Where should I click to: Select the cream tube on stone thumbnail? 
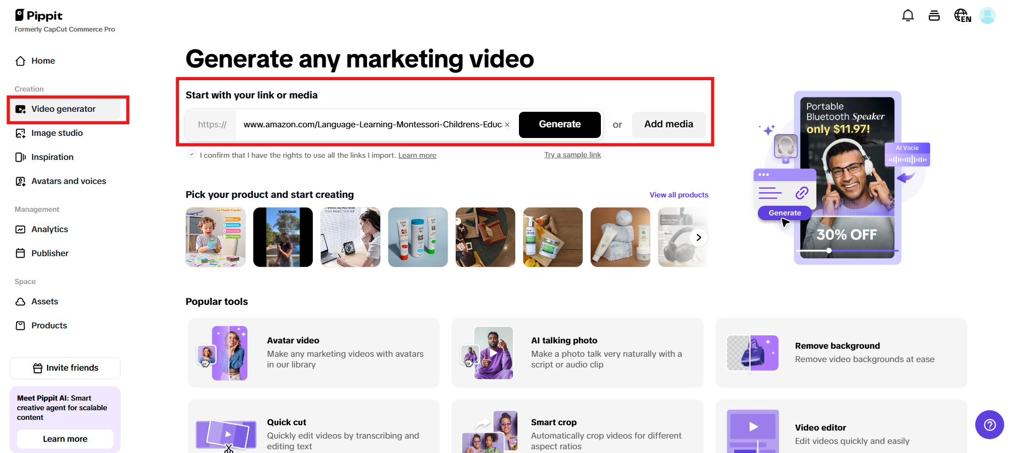coord(620,237)
